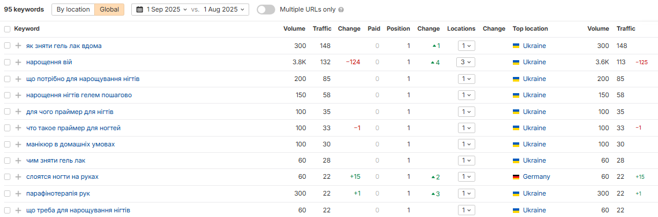Viewport: 658px width, 217px height.
Task: Tick the select-all checkbox in Keyword header
Action: pyautogui.click(x=7, y=29)
